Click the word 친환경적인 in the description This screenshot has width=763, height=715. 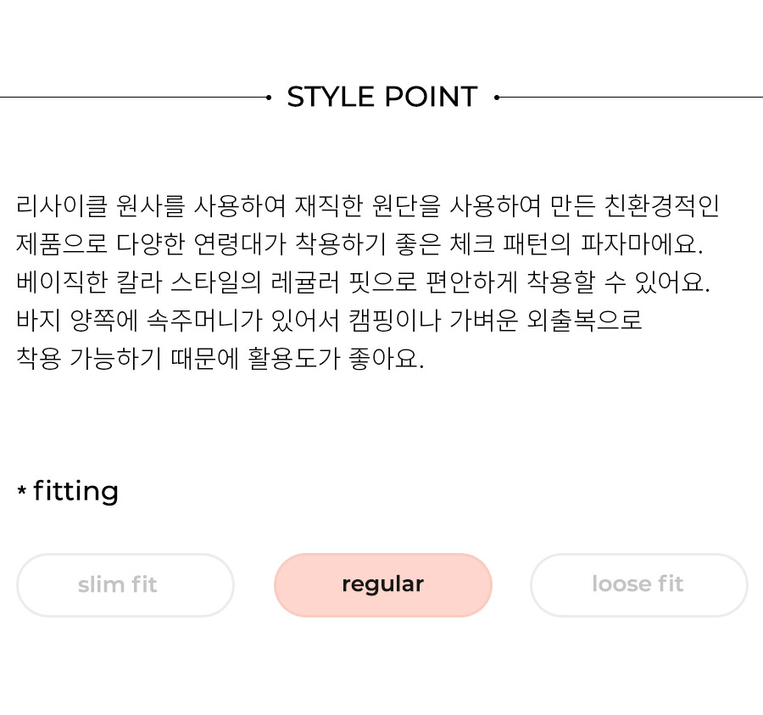662,206
